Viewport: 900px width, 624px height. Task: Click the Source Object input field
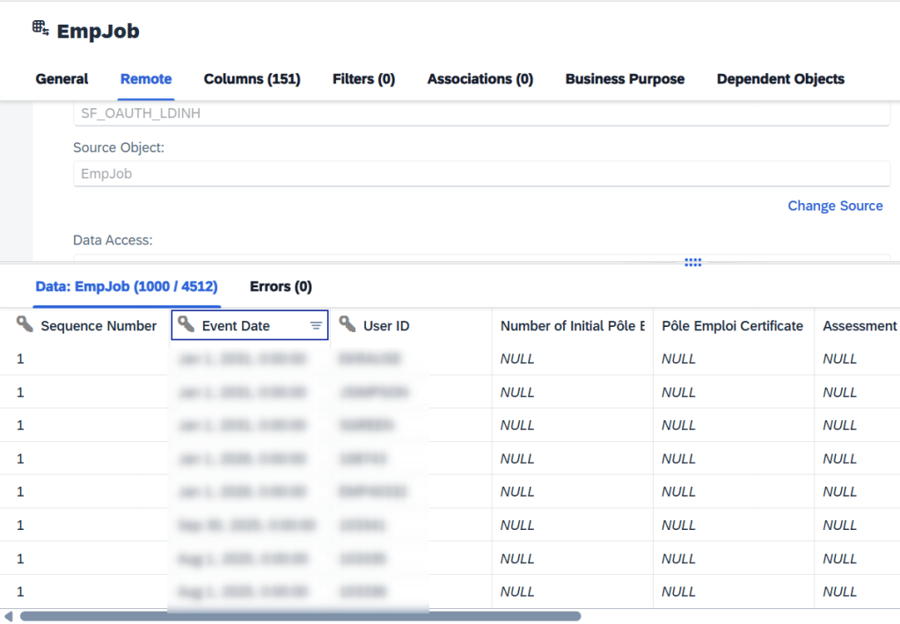click(x=481, y=174)
